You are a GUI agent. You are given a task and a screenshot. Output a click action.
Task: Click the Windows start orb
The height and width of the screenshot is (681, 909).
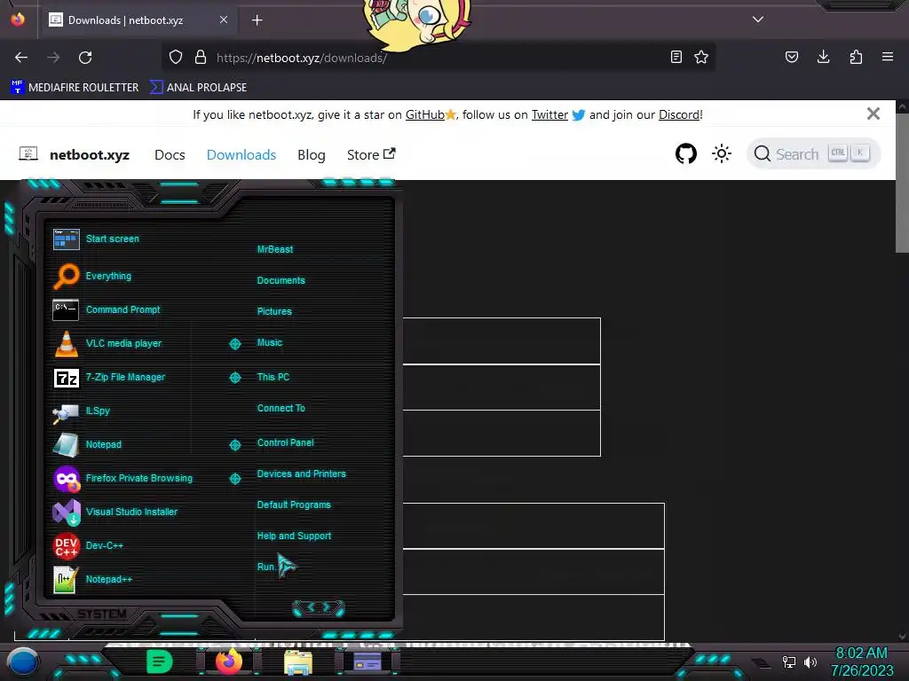[22, 662]
